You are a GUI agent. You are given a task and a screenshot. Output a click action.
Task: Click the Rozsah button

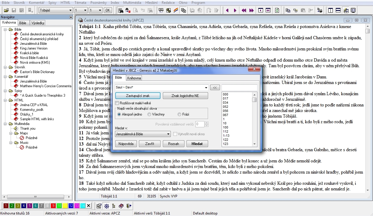coord(173,144)
